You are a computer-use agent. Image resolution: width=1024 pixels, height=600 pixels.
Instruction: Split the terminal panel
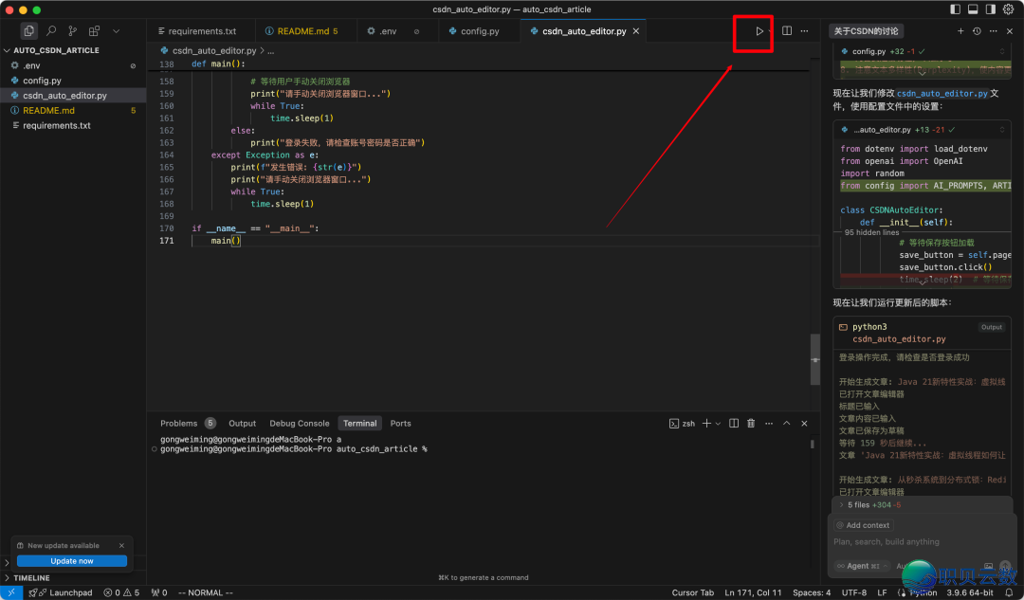point(734,424)
